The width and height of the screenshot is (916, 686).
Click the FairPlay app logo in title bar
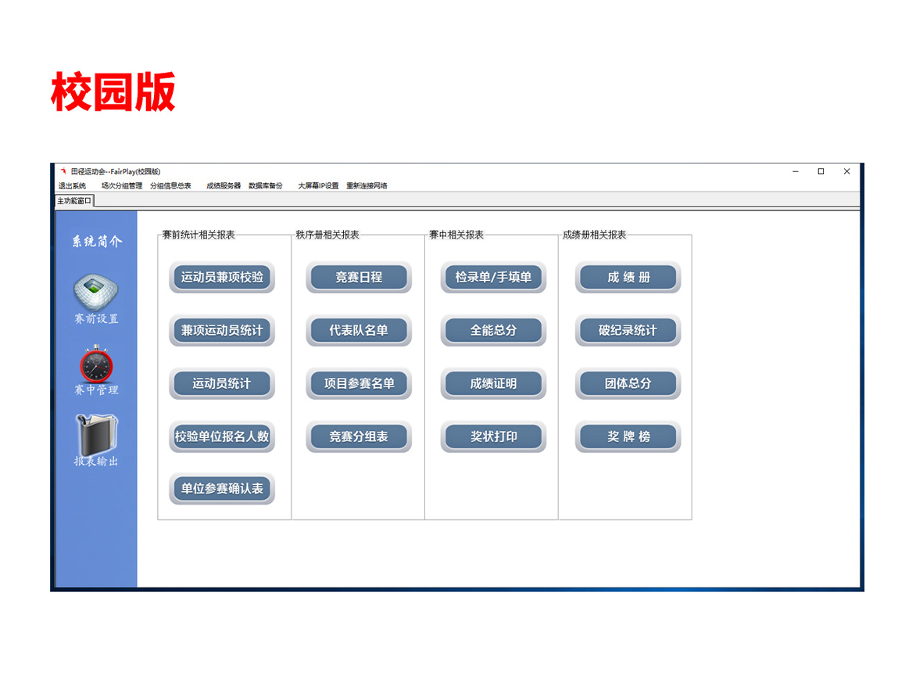click(x=63, y=171)
